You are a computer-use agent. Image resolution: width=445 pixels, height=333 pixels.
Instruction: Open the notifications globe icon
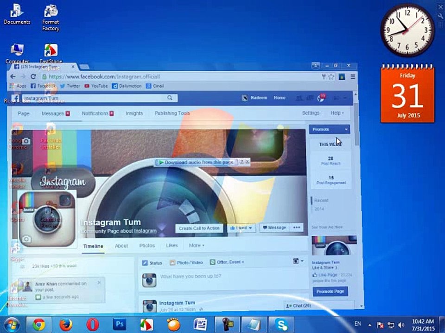321,98
